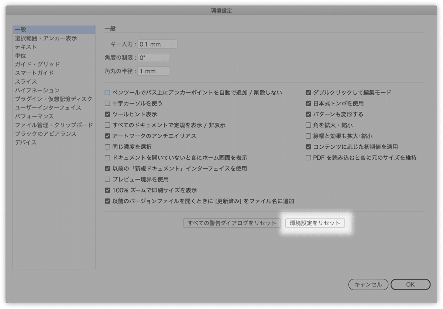Check PDF を読み込むときに元のサイズを維持
The height and width of the screenshot is (309, 443).
click(x=308, y=157)
